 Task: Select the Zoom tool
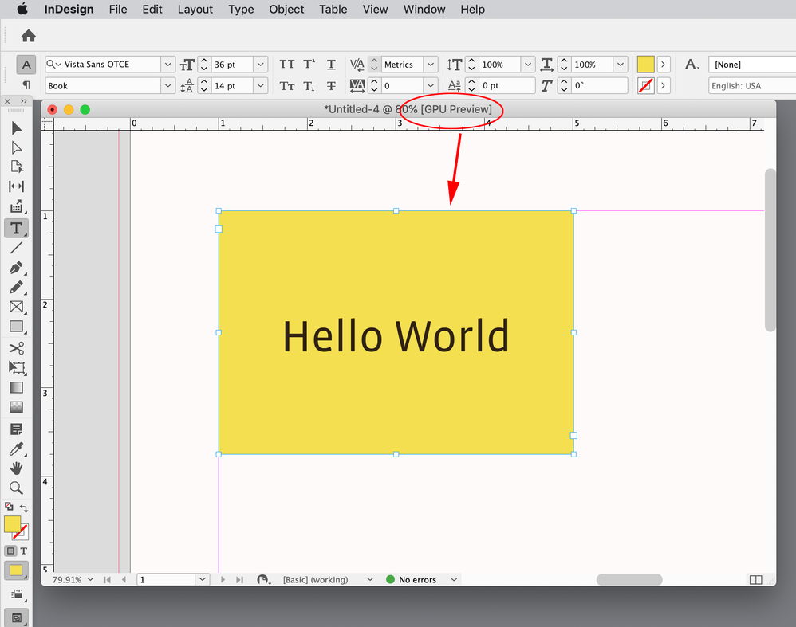pyautogui.click(x=16, y=488)
